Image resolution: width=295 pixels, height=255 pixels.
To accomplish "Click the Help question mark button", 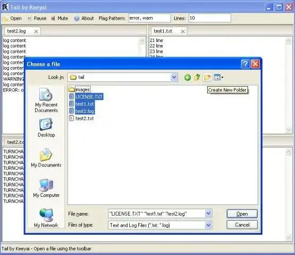I will (246, 64).
